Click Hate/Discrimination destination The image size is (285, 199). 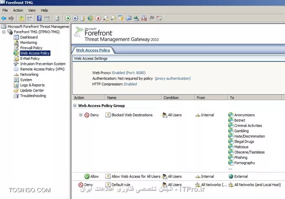click(x=249, y=136)
